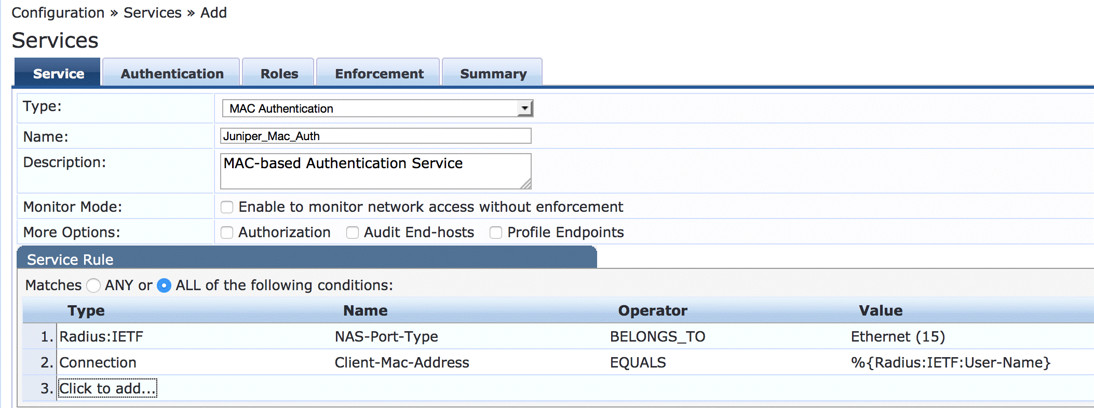Switch to the Authentication tab
Screen dimensions: 1094x408
pyautogui.click(x=172, y=74)
